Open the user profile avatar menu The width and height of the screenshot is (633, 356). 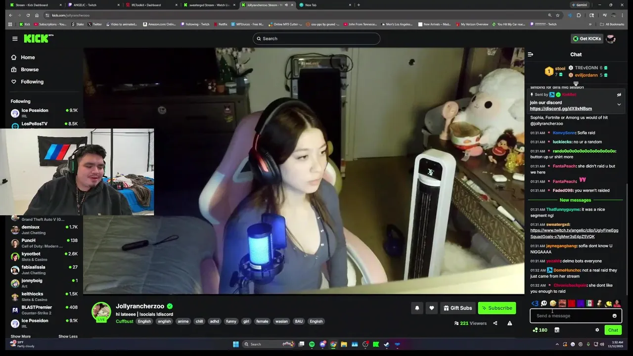[x=611, y=39]
